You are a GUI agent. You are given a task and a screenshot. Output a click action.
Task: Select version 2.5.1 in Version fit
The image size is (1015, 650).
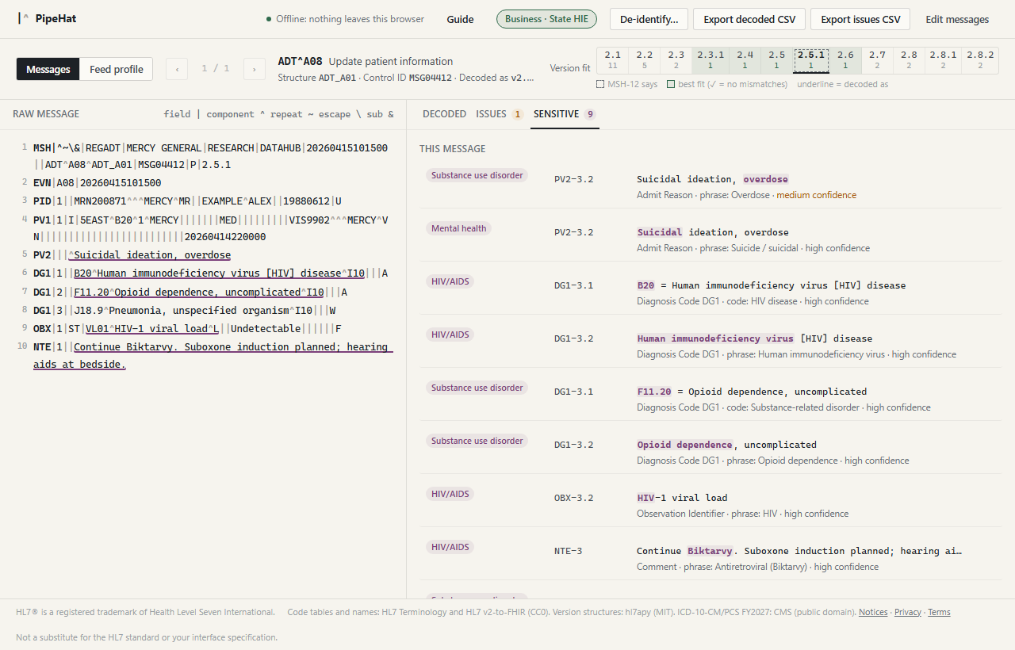click(811, 60)
